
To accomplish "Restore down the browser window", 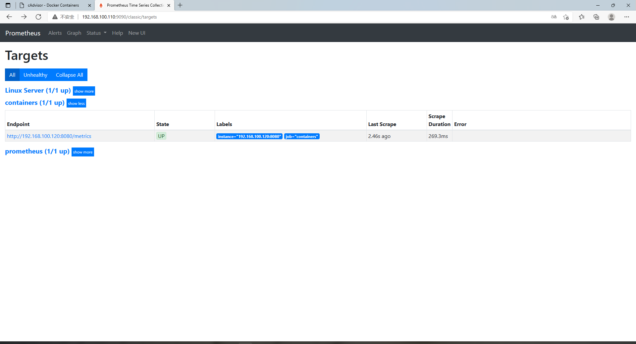I will (x=613, y=5).
